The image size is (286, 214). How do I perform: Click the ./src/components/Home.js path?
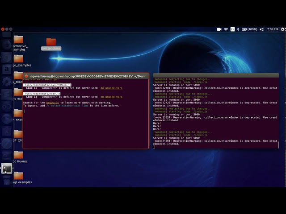pos(42,94)
